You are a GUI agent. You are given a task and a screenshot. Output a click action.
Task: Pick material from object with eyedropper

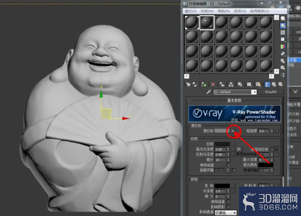point(208,92)
